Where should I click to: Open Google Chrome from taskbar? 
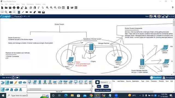click(x=91, y=96)
